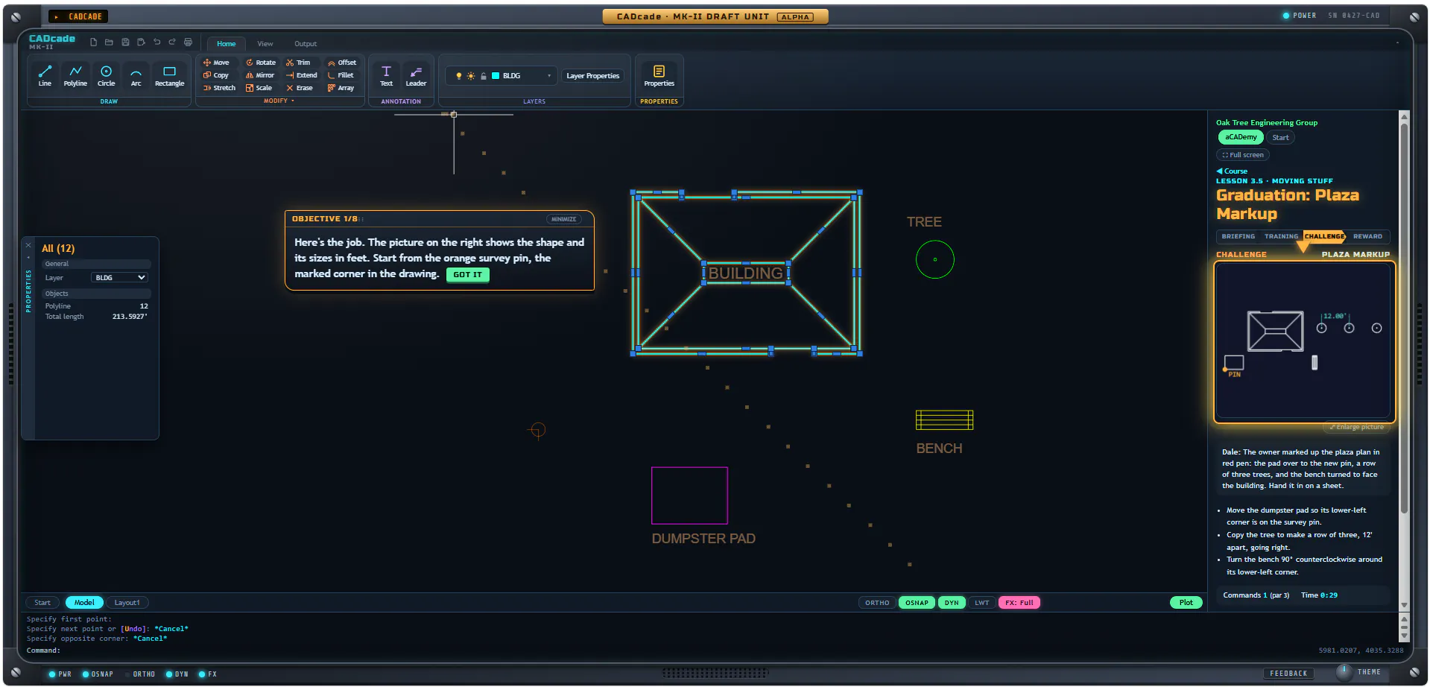Select the Circle draw tool
The image size is (1430, 687).
click(106, 76)
